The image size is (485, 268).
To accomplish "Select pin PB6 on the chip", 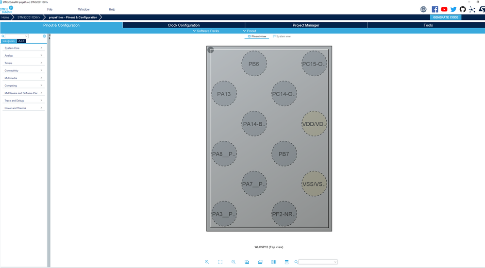I will pos(254,64).
